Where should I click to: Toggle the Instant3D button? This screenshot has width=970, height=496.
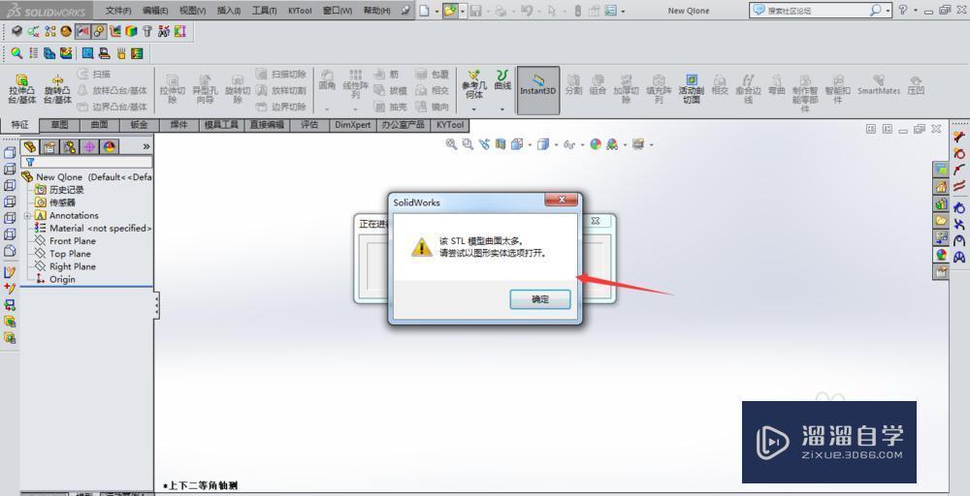[x=538, y=90]
